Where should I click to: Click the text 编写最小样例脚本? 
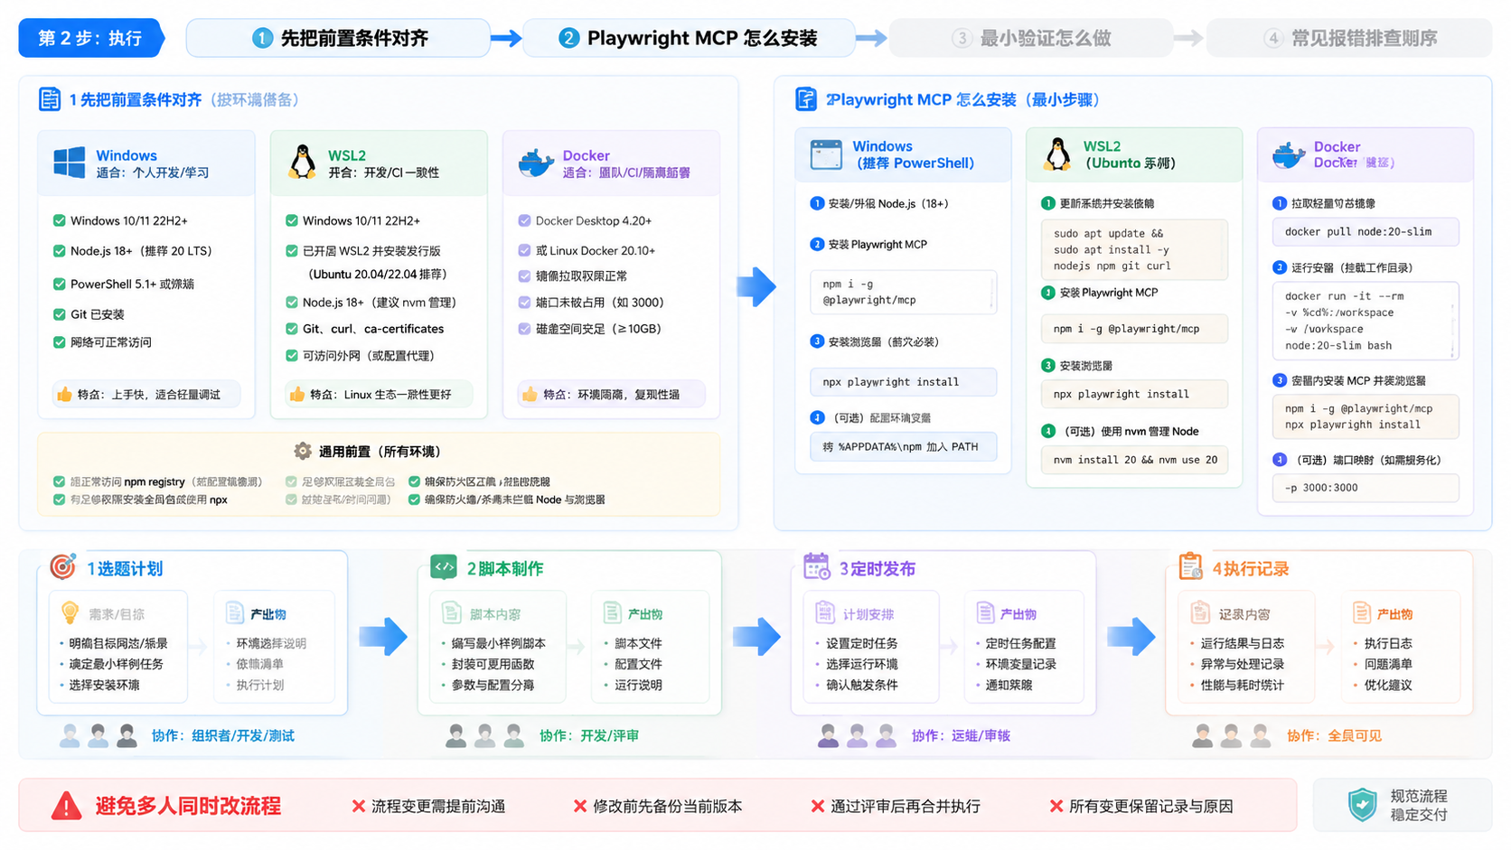click(498, 643)
